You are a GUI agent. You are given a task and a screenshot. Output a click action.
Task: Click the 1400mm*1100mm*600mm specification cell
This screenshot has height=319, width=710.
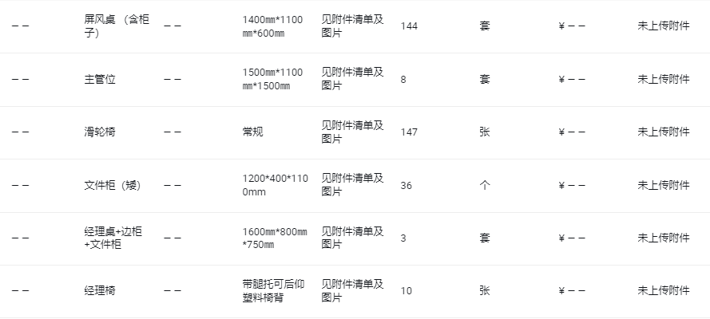tap(272, 26)
